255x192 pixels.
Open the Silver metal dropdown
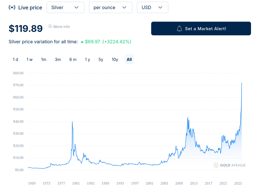coord(65,7)
